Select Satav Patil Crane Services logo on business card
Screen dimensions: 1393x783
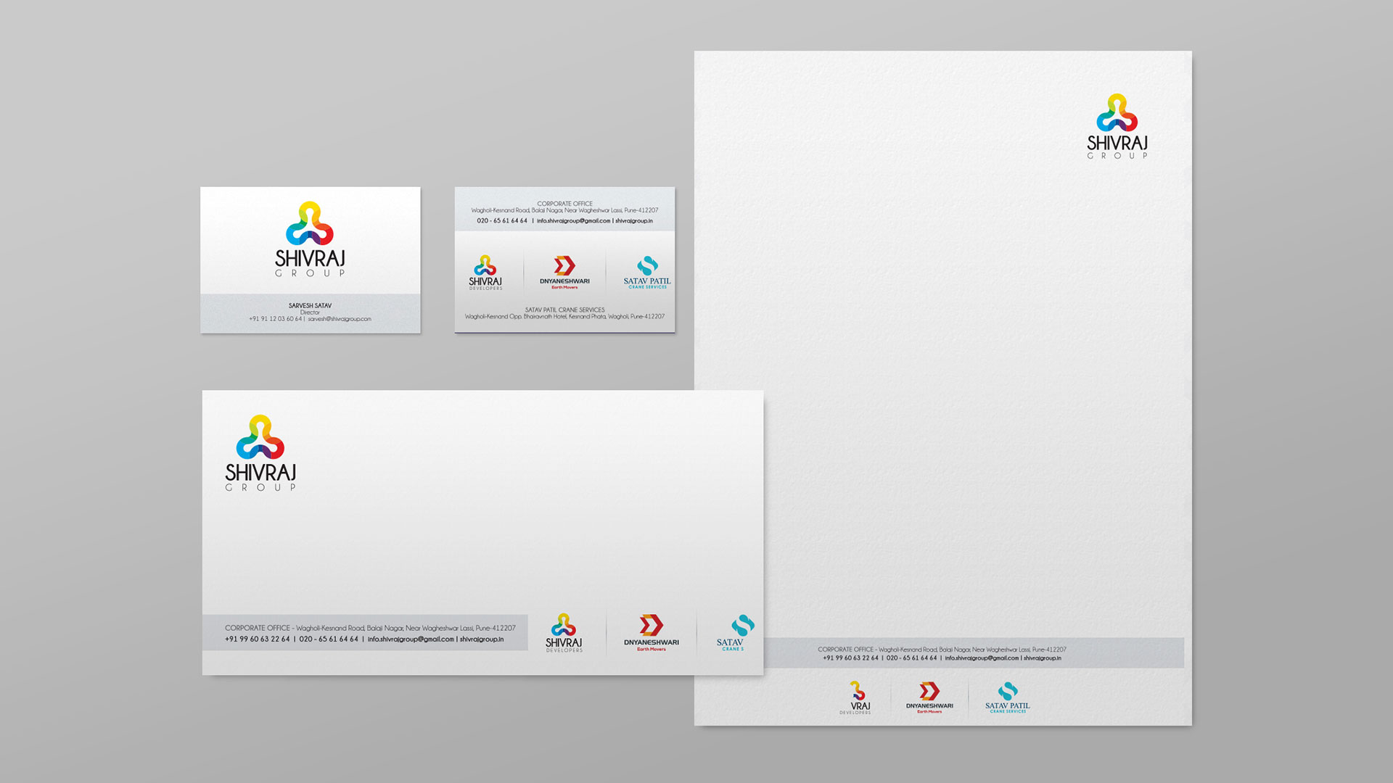coord(646,273)
